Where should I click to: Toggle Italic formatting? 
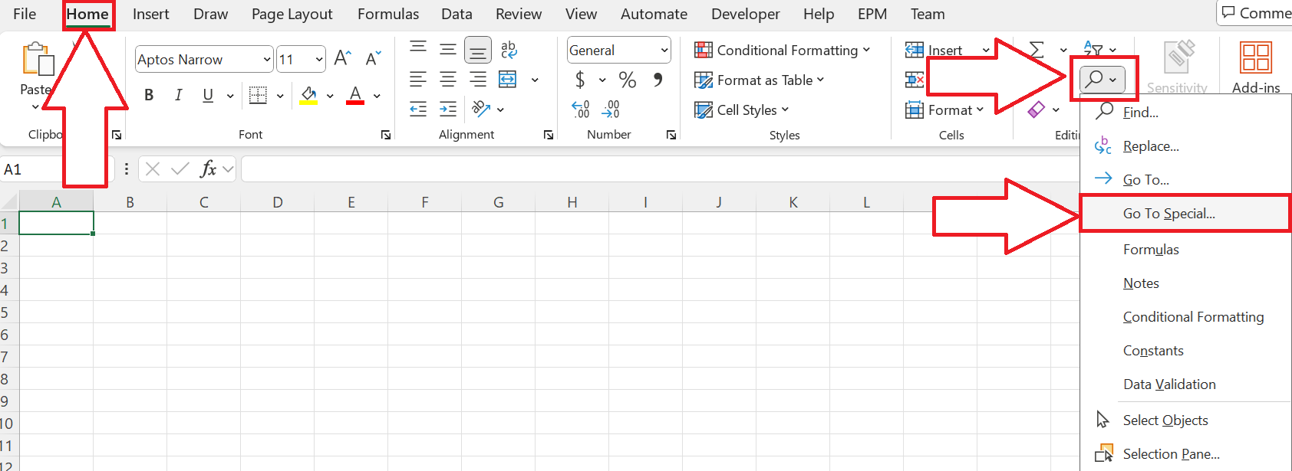(178, 95)
